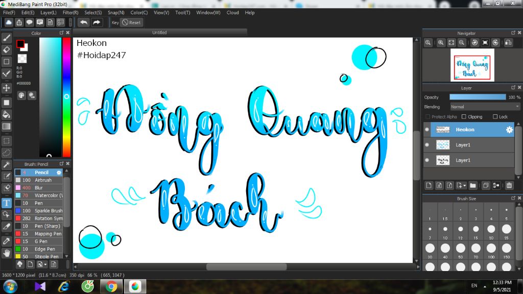Activate the Text tool
This screenshot has height=294, width=523.
point(6,203)
